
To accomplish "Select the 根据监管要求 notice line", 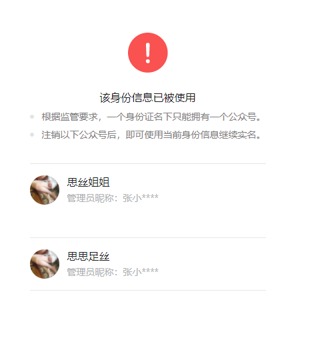I will coord(151,117).
